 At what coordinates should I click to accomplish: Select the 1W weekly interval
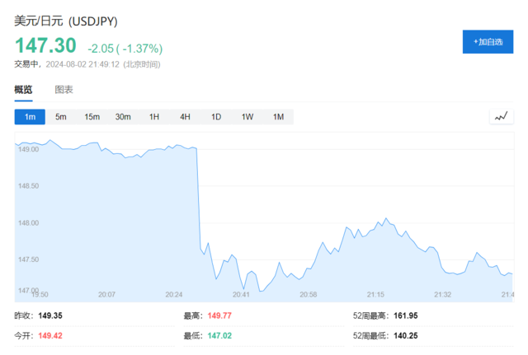pos(247,117)
